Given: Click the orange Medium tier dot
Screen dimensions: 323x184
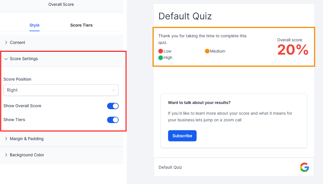Looking at the screenshot, I should pyautogui.click(x=207, y=51).
